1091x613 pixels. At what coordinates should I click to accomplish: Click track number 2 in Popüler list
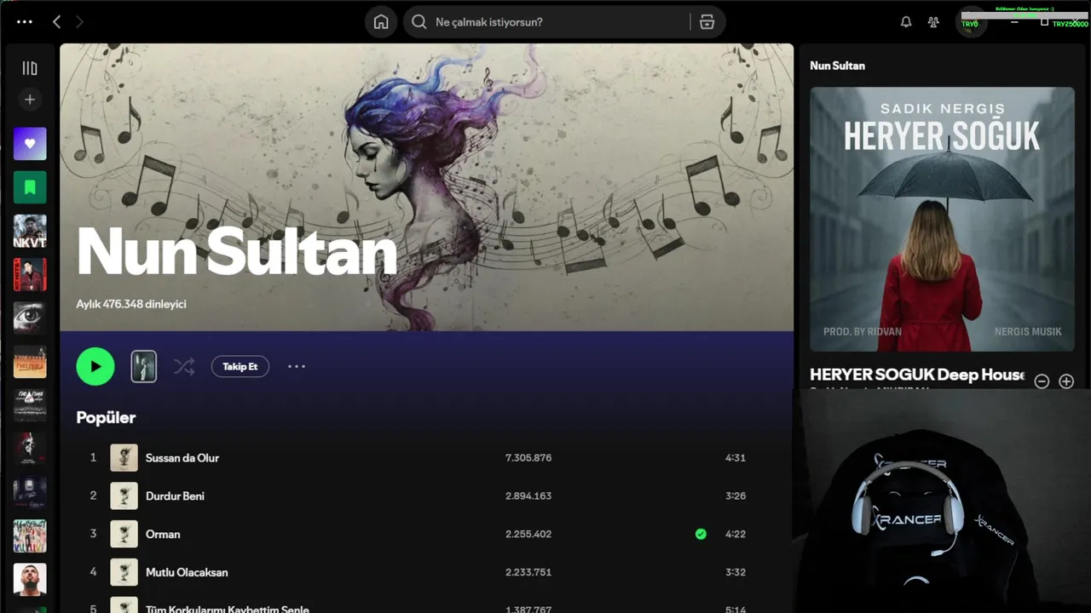pos(93,496)
